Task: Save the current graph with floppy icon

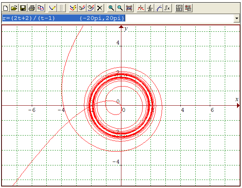Action: [x=23, y=8]
